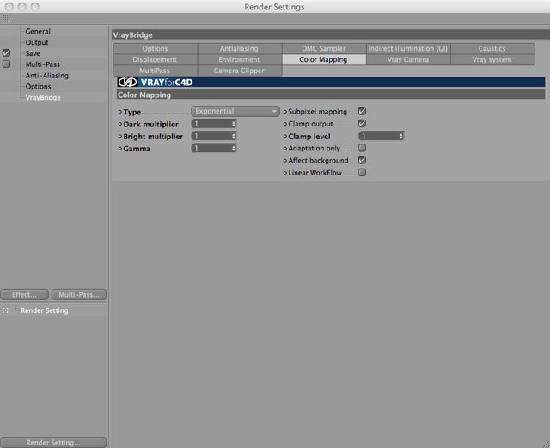Screen dimensions: 550x448
Task: Click the VRAYforC4D logo banner
Action: pyautogui.click(x=331, y=83)
